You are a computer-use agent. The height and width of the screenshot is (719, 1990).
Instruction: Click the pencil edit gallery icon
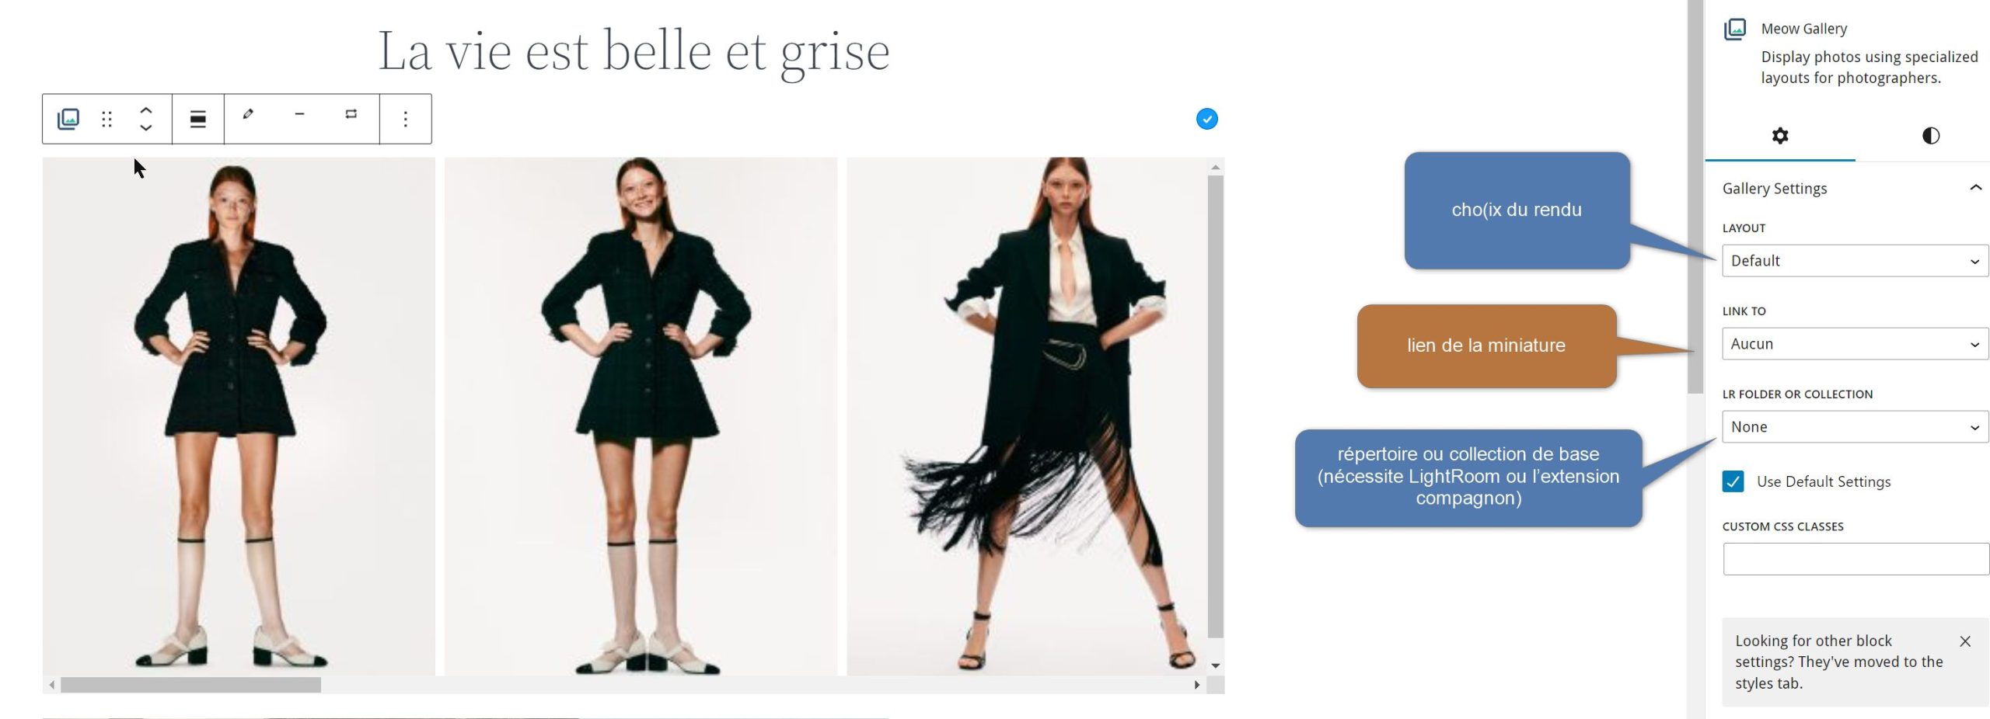(x=248, y=114)
